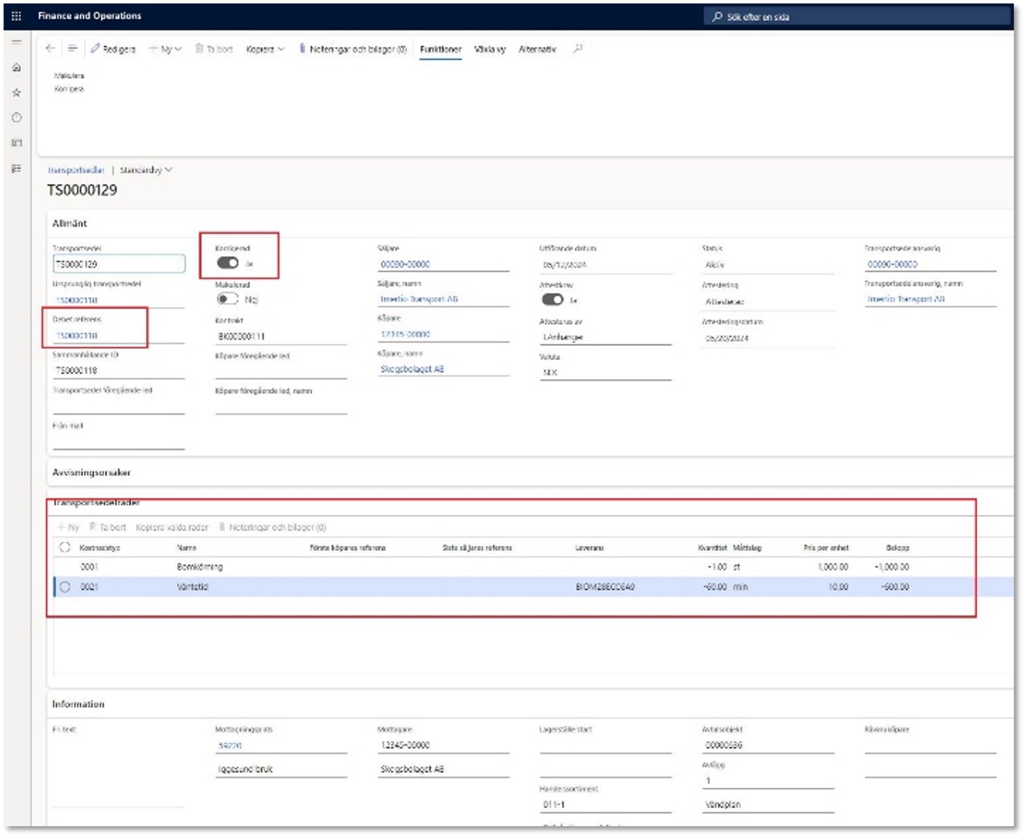1027x840 pixels.
Task: Open Favorites star in the sidebar
Action: [16, 92]
